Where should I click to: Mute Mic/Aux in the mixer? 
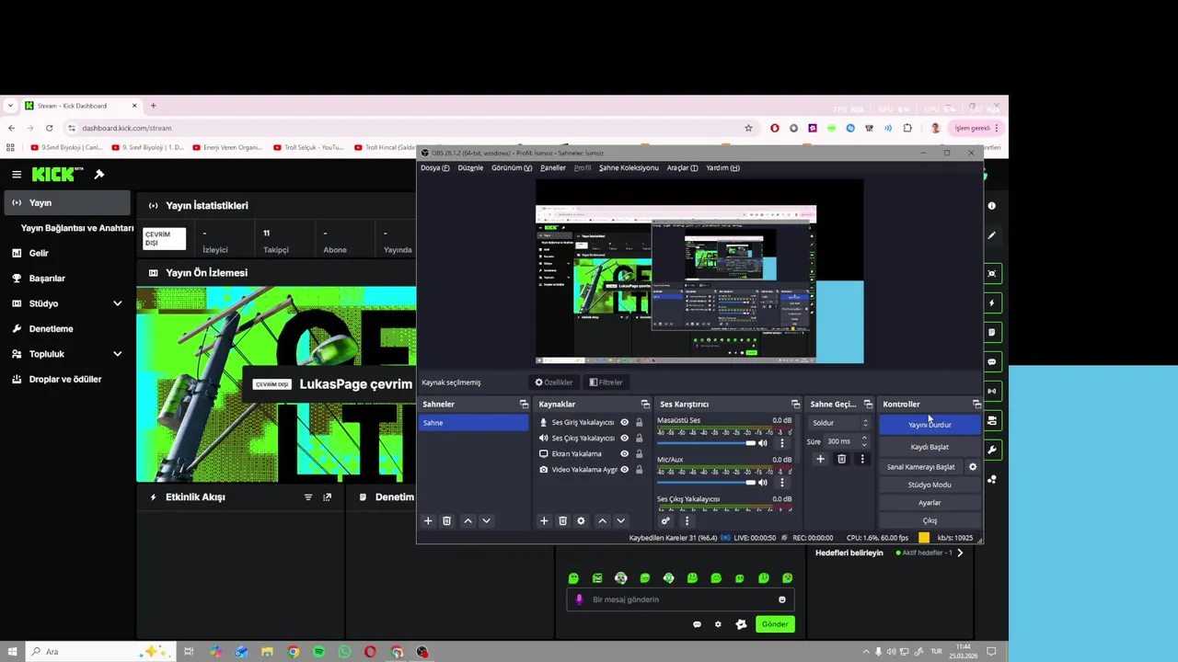pyautogui.click(x=762, y=483)
